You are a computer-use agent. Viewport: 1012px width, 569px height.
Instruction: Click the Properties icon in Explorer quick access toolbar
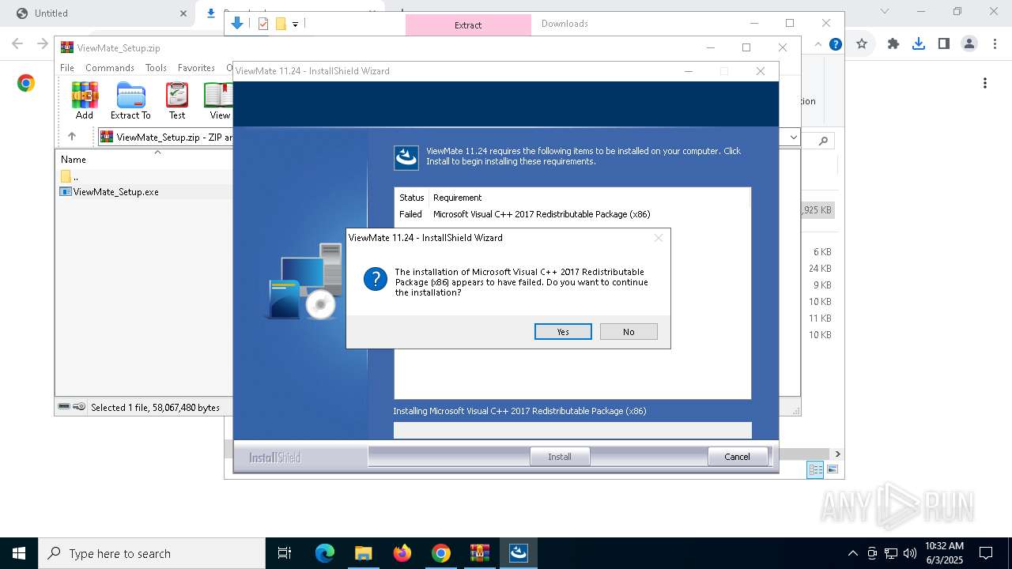click(x=263, y=24)
